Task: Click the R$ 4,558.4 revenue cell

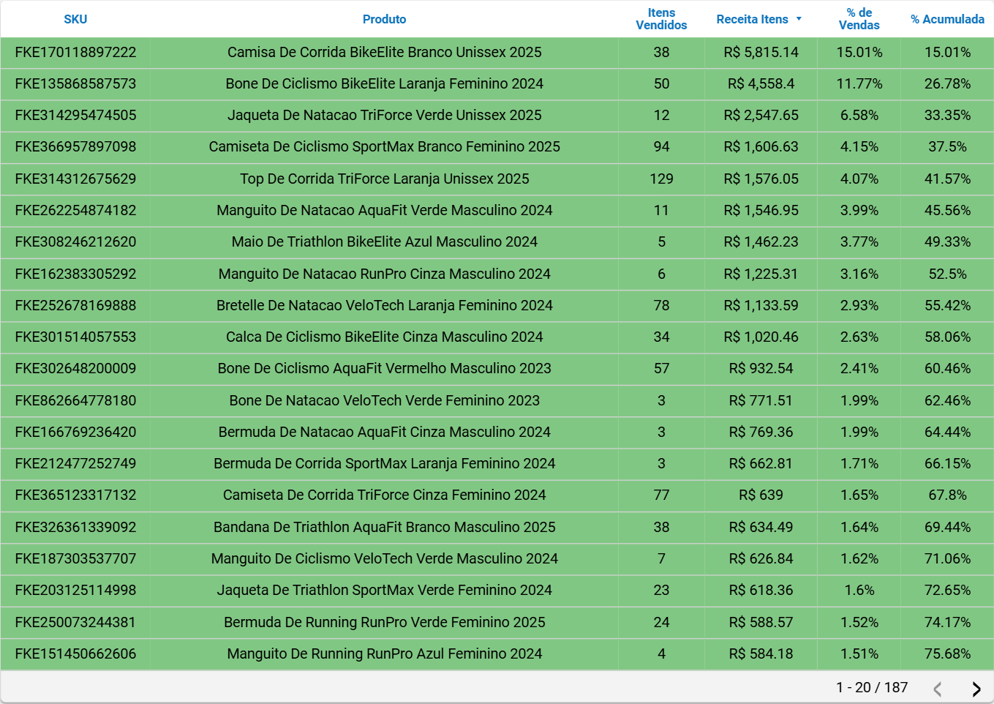Action: 761,84
